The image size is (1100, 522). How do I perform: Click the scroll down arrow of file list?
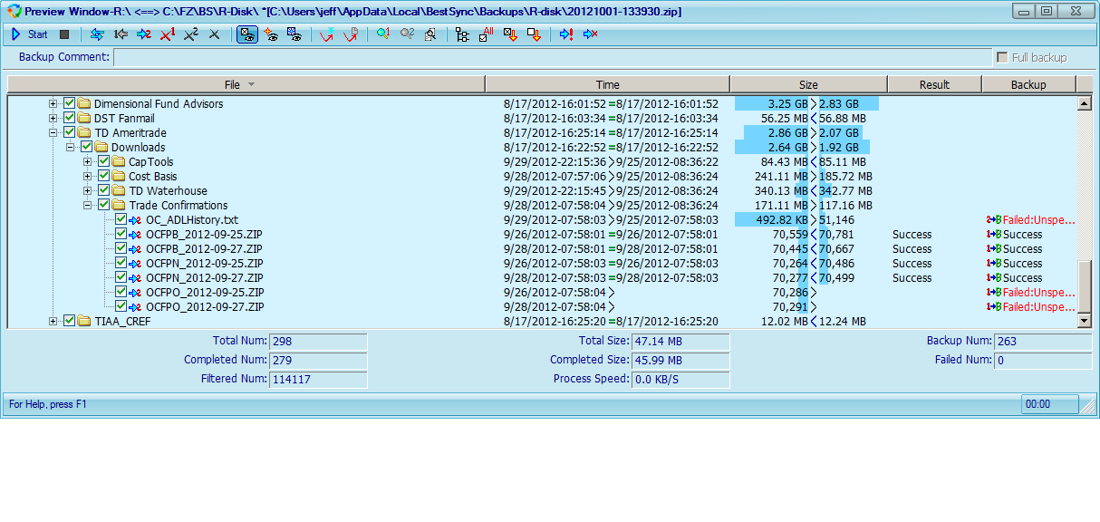tap(1084, 321)
